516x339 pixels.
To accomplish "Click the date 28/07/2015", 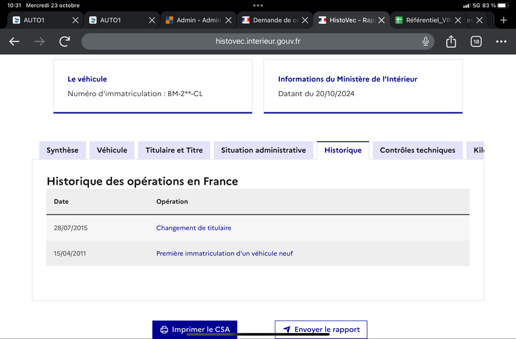I will (71, 228).
